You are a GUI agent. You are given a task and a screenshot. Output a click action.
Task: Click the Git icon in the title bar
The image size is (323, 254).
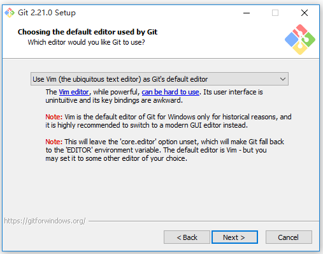(x=10, y=13)
